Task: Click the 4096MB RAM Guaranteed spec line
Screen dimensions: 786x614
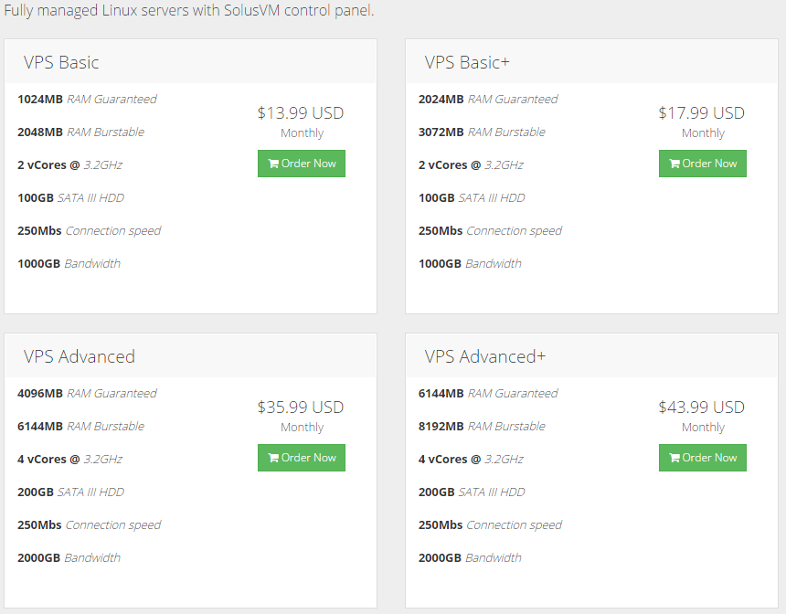Action: coord(87,394)
